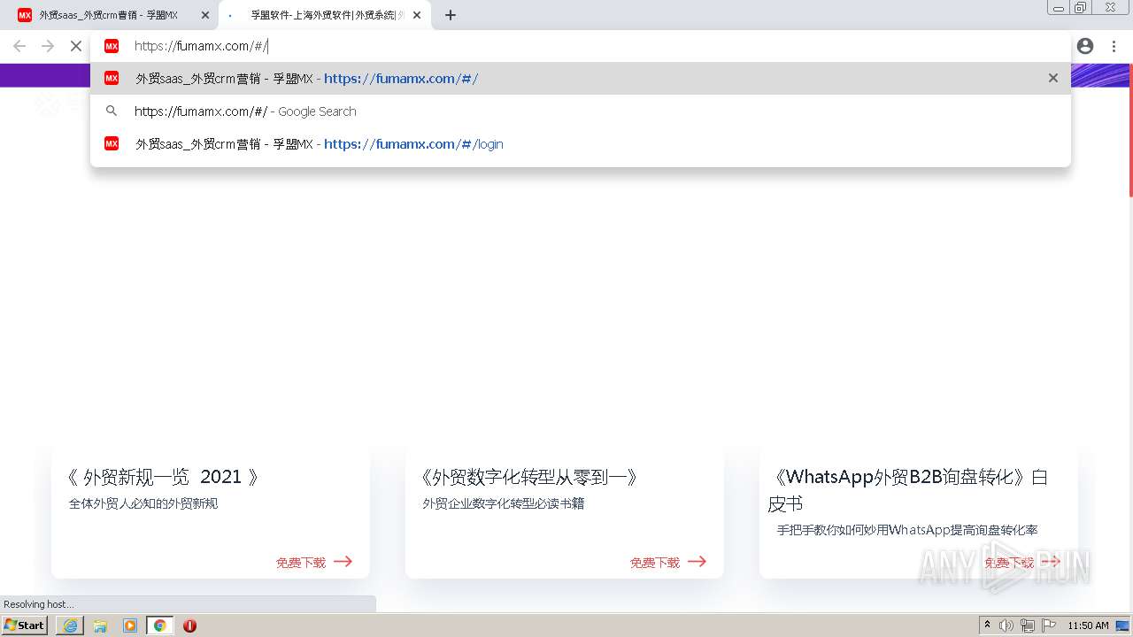The height and width of the screenshot is (637, 1133).
Task: Open 《外贸数字化转型从零到一》 title
Action: click(x=530, y=477)
